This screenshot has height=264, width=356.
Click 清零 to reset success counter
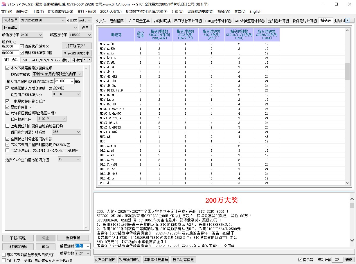[349, 260]
